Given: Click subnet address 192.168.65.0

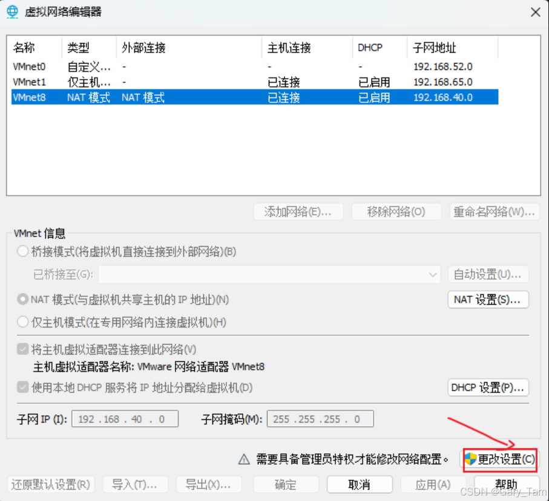Looking at the screenshot, I should pos(443,82).
